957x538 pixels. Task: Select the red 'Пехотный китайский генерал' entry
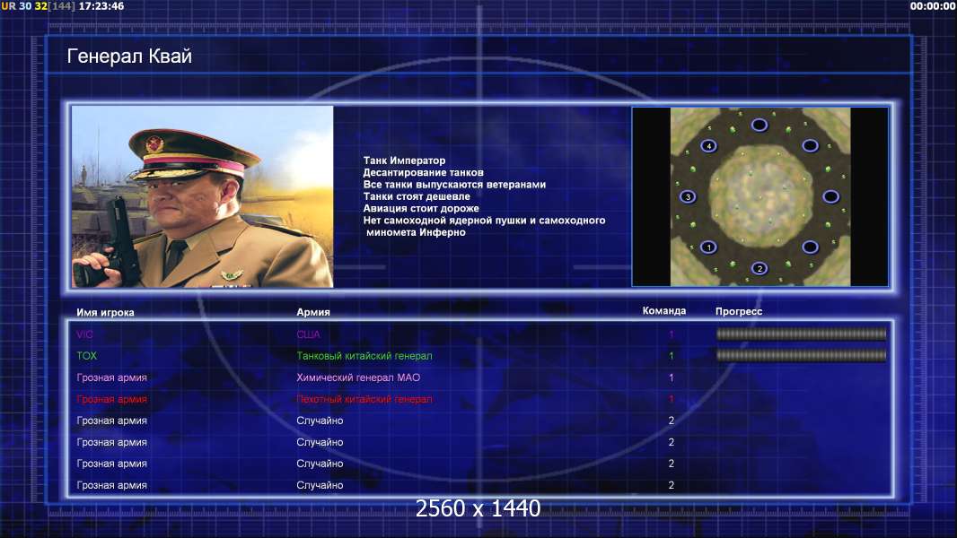tap(364, 399)
